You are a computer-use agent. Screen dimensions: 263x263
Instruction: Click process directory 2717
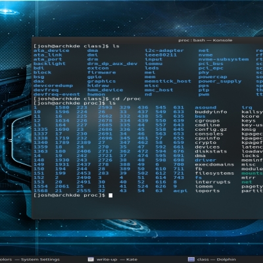[105, 151]
